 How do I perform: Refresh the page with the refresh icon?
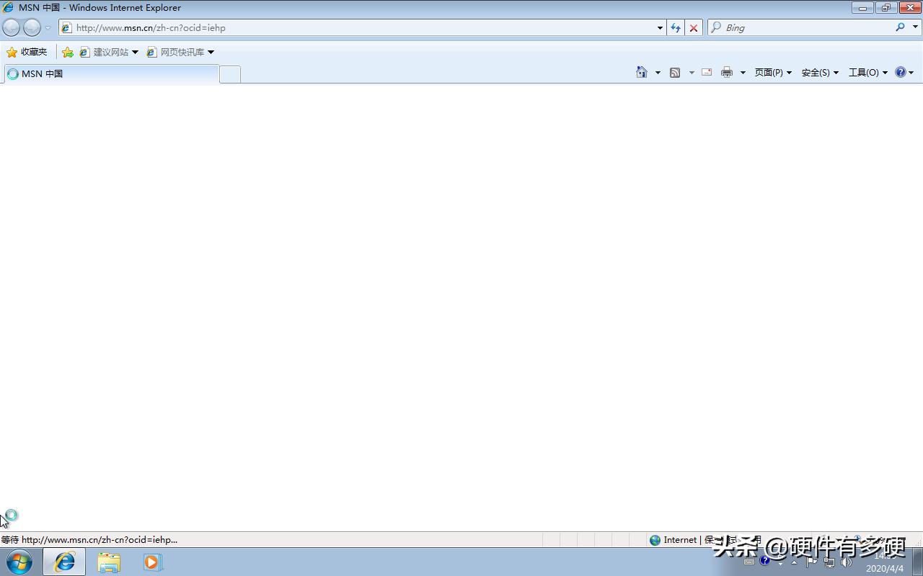pyautogui.click(x=675, y=27)
